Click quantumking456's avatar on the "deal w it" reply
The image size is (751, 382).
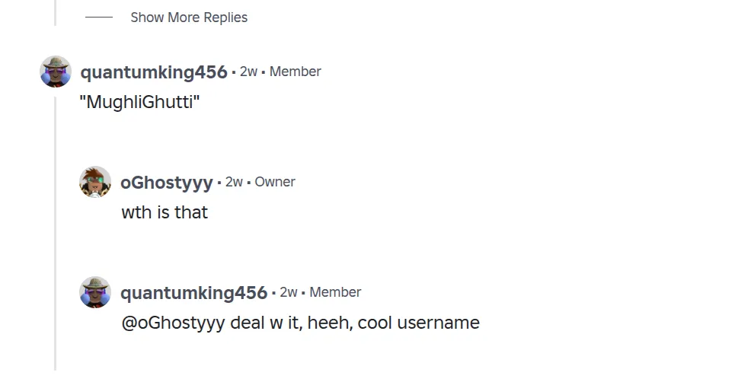95,292
